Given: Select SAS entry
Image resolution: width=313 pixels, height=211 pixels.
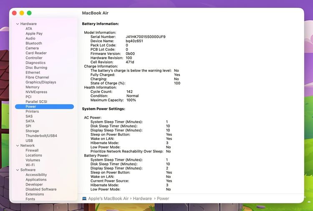Looking at the screenshot, I should pyautogui.click(x=29, y=116).
